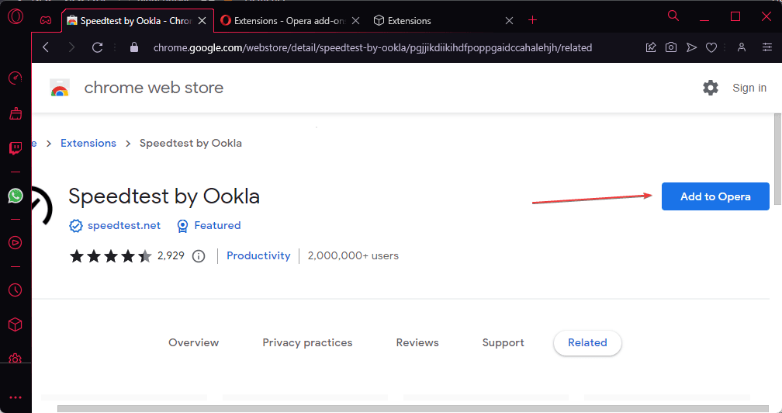Open WhatsApp panel in sidebar
The height and width of the screenshot is (413, 782).
(x=16, y=196)
